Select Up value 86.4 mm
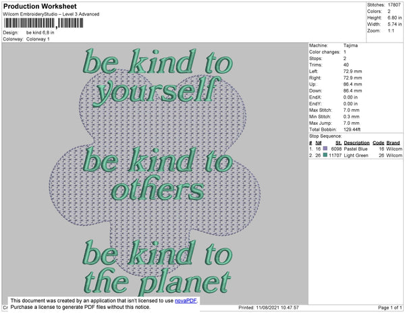 (352, 84)
